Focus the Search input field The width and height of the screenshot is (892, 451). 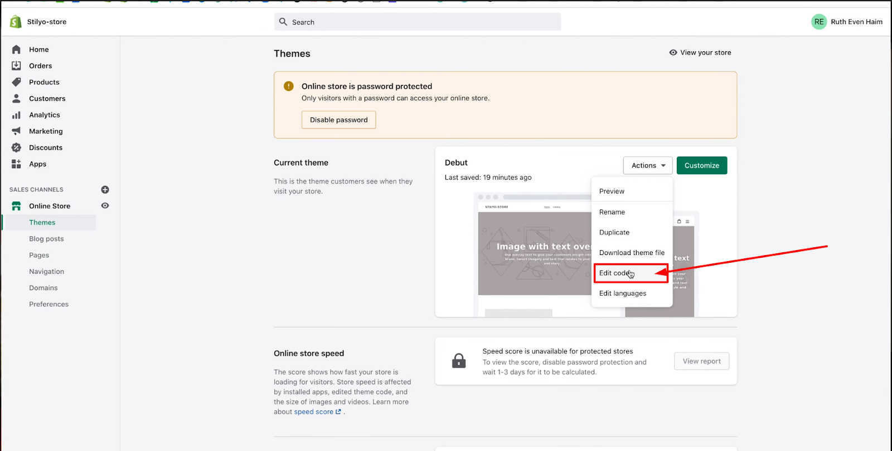click(418, 22)
